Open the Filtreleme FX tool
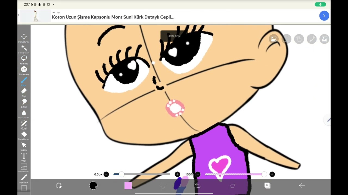Viewport: 348px width, 195px height. (24, 71)
